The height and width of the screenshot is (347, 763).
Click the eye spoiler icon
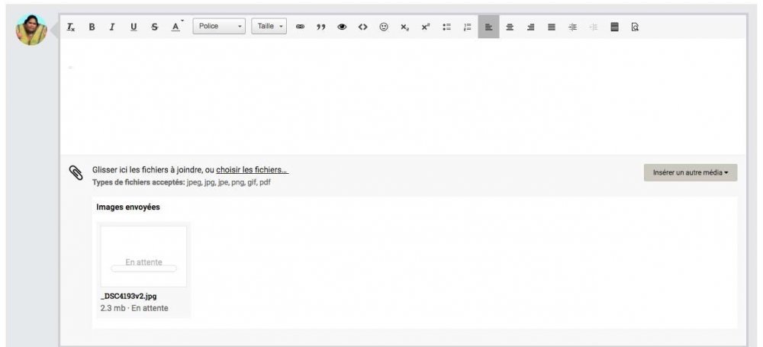[342, 27]
